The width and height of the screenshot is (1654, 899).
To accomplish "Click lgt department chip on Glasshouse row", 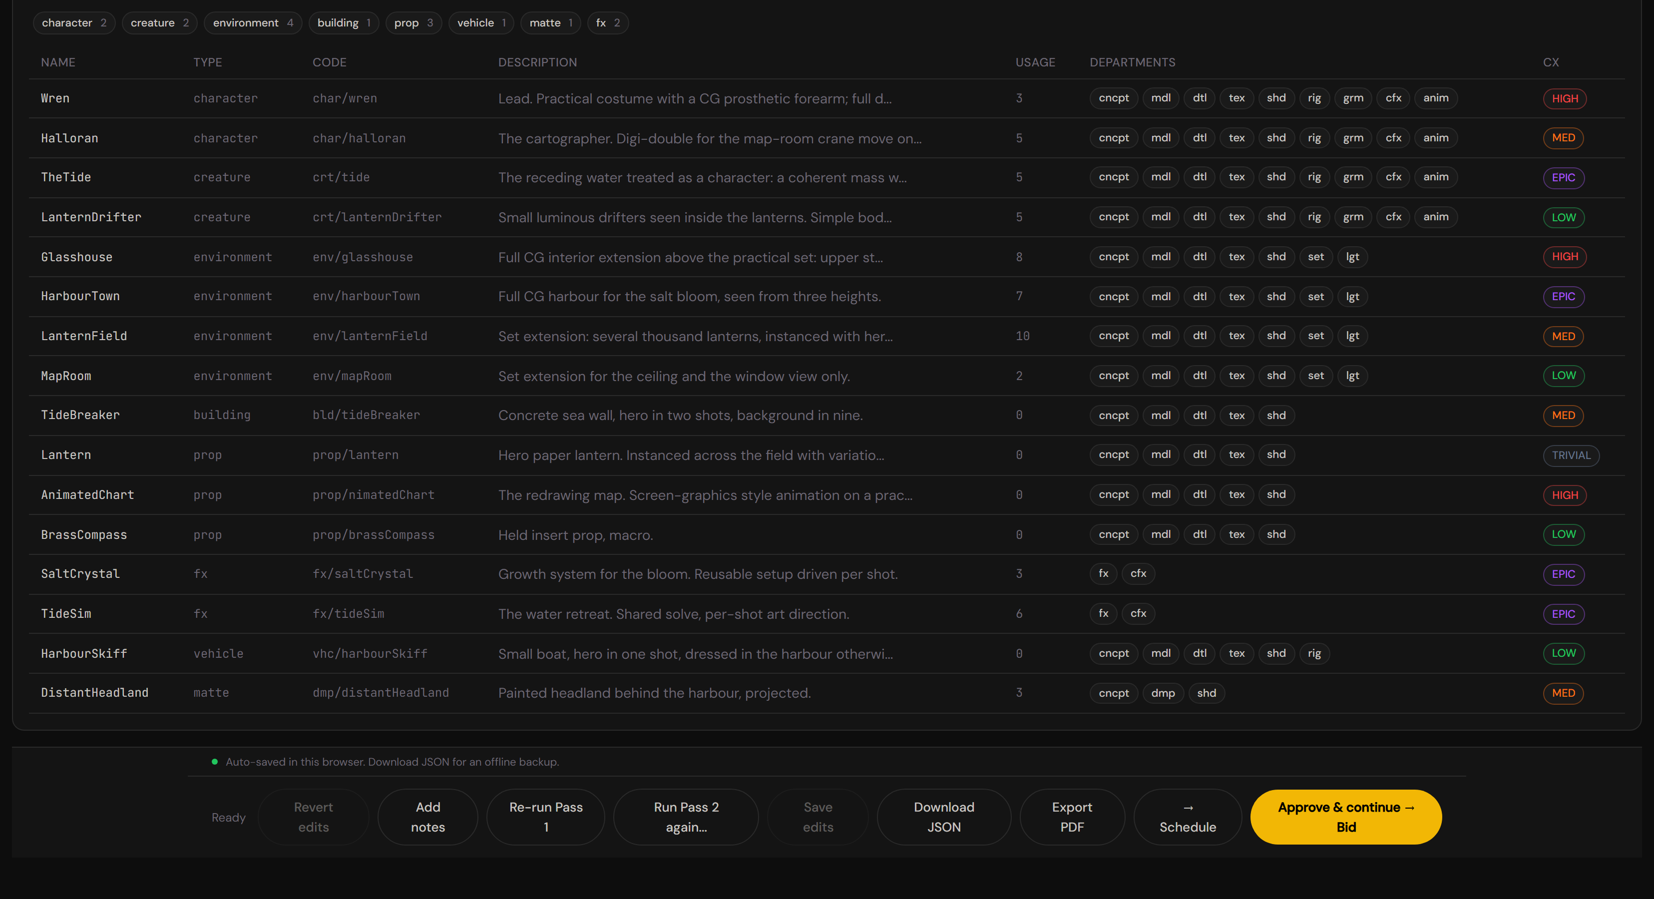I will point(1352,257).
